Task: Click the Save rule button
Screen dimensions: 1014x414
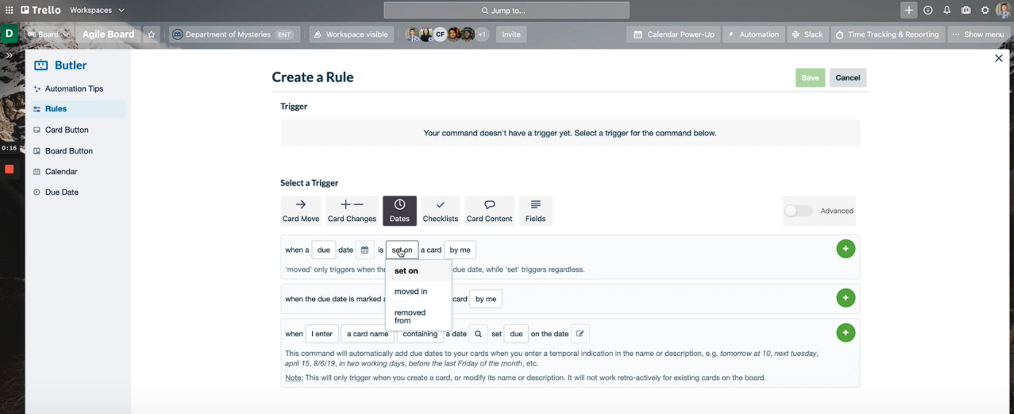Action: click(810, 78)
